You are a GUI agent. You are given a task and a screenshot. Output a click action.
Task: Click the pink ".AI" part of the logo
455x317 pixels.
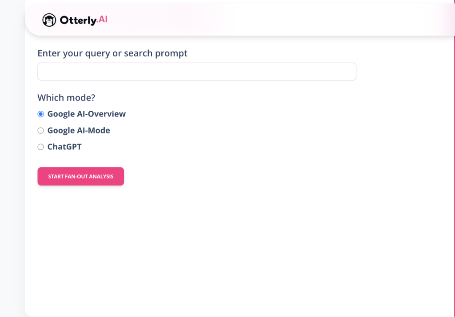tap(102, 19)
